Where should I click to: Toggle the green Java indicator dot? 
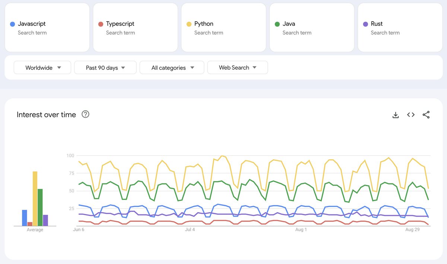tap(277, 23)
